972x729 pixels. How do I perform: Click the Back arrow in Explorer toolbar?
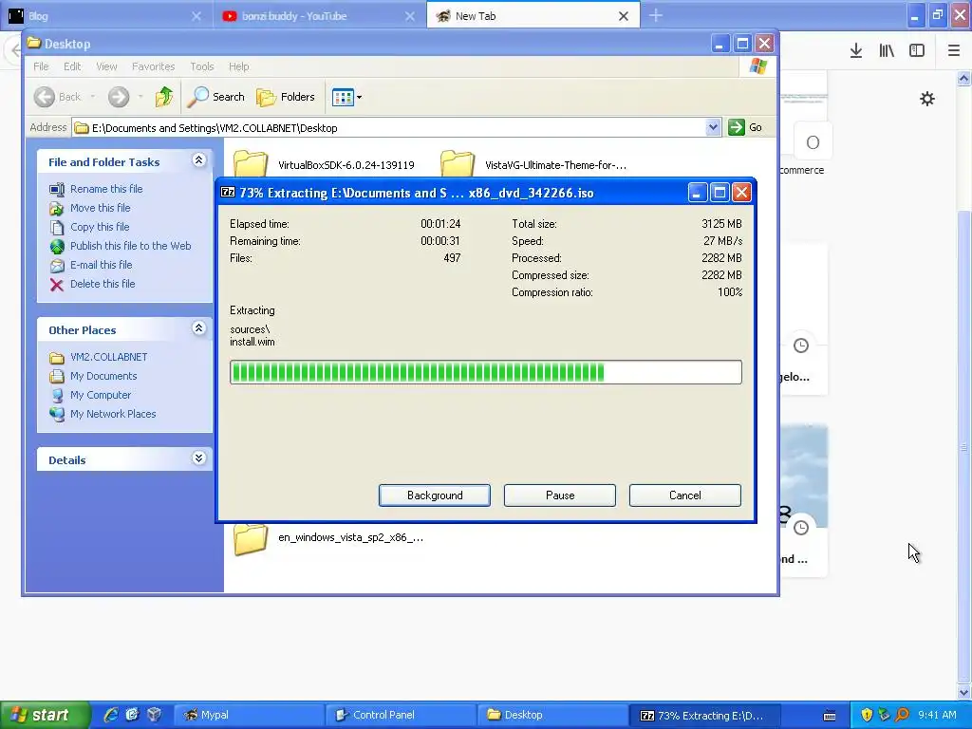click(x=58, y=97)
